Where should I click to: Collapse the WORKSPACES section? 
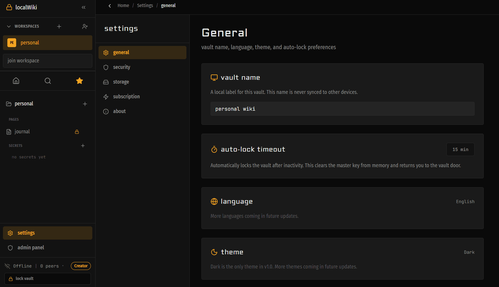click(x=9, y=26)
